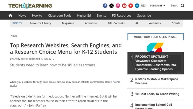Open the ViewSonic ClassSwift product spotlight article
Screen dimensions: 193x109
(156, 63)
